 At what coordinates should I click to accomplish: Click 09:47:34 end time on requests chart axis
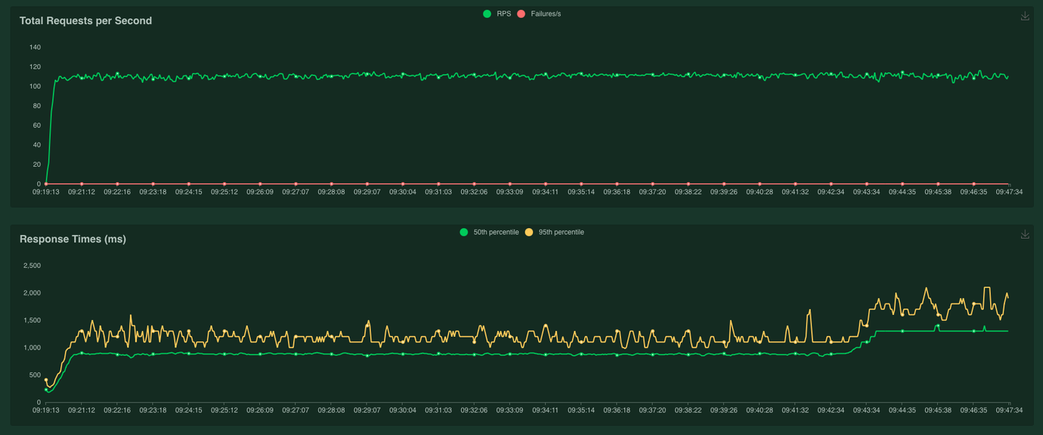(x=1009, y=192)
